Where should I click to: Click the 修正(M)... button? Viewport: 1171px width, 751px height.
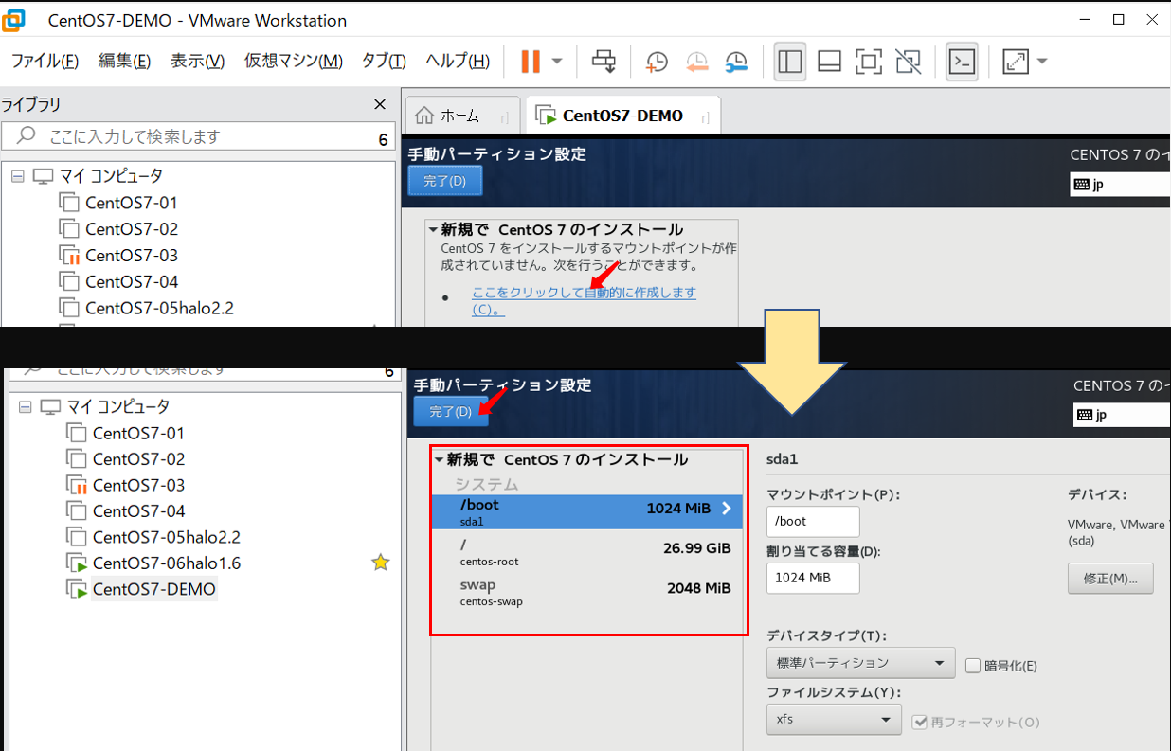click(1110, 578)
